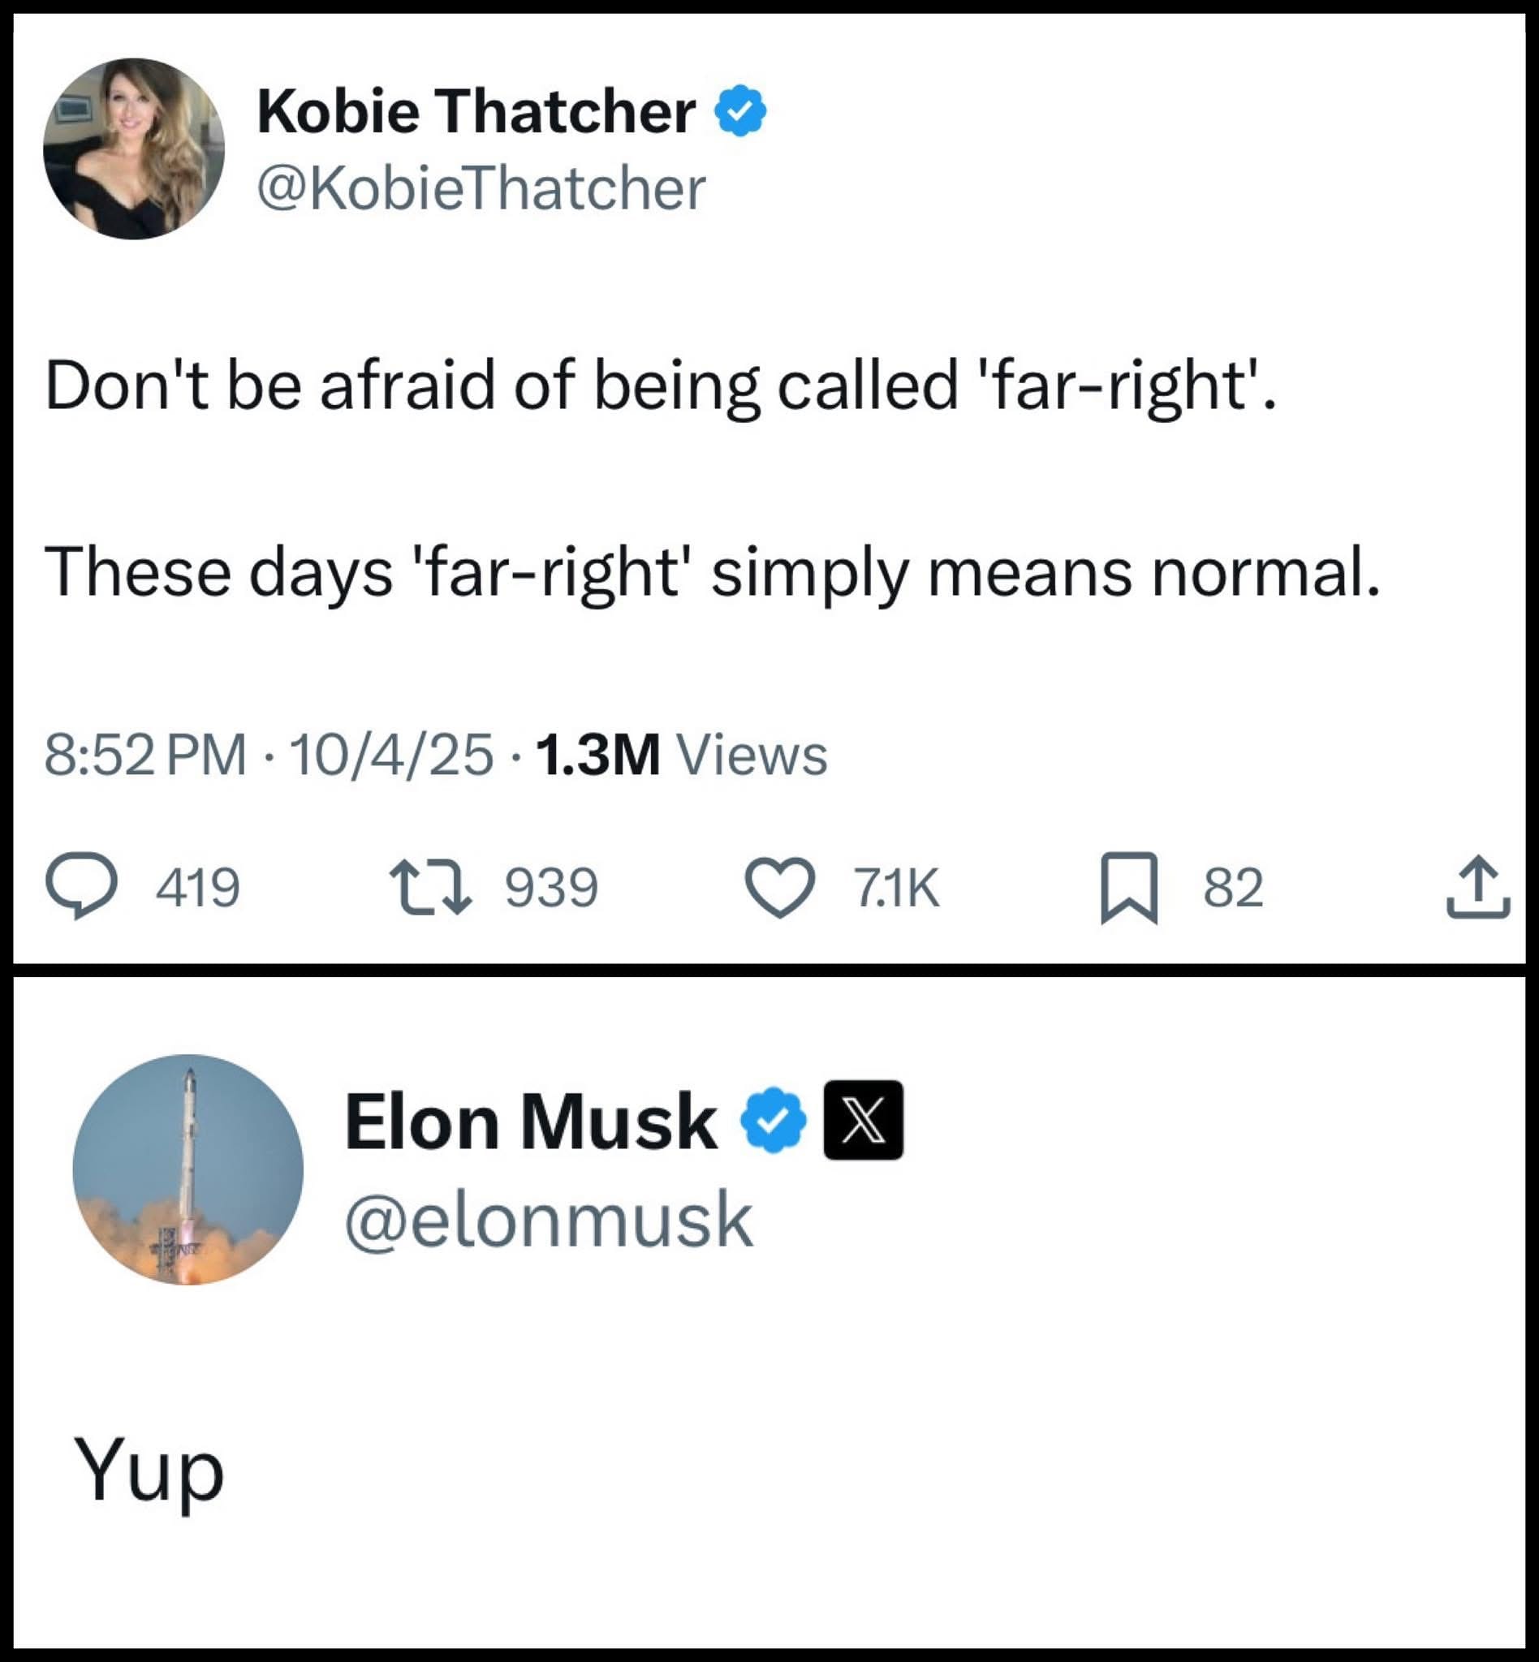Click Kobie Thatcher's blue verified badge

740,110
